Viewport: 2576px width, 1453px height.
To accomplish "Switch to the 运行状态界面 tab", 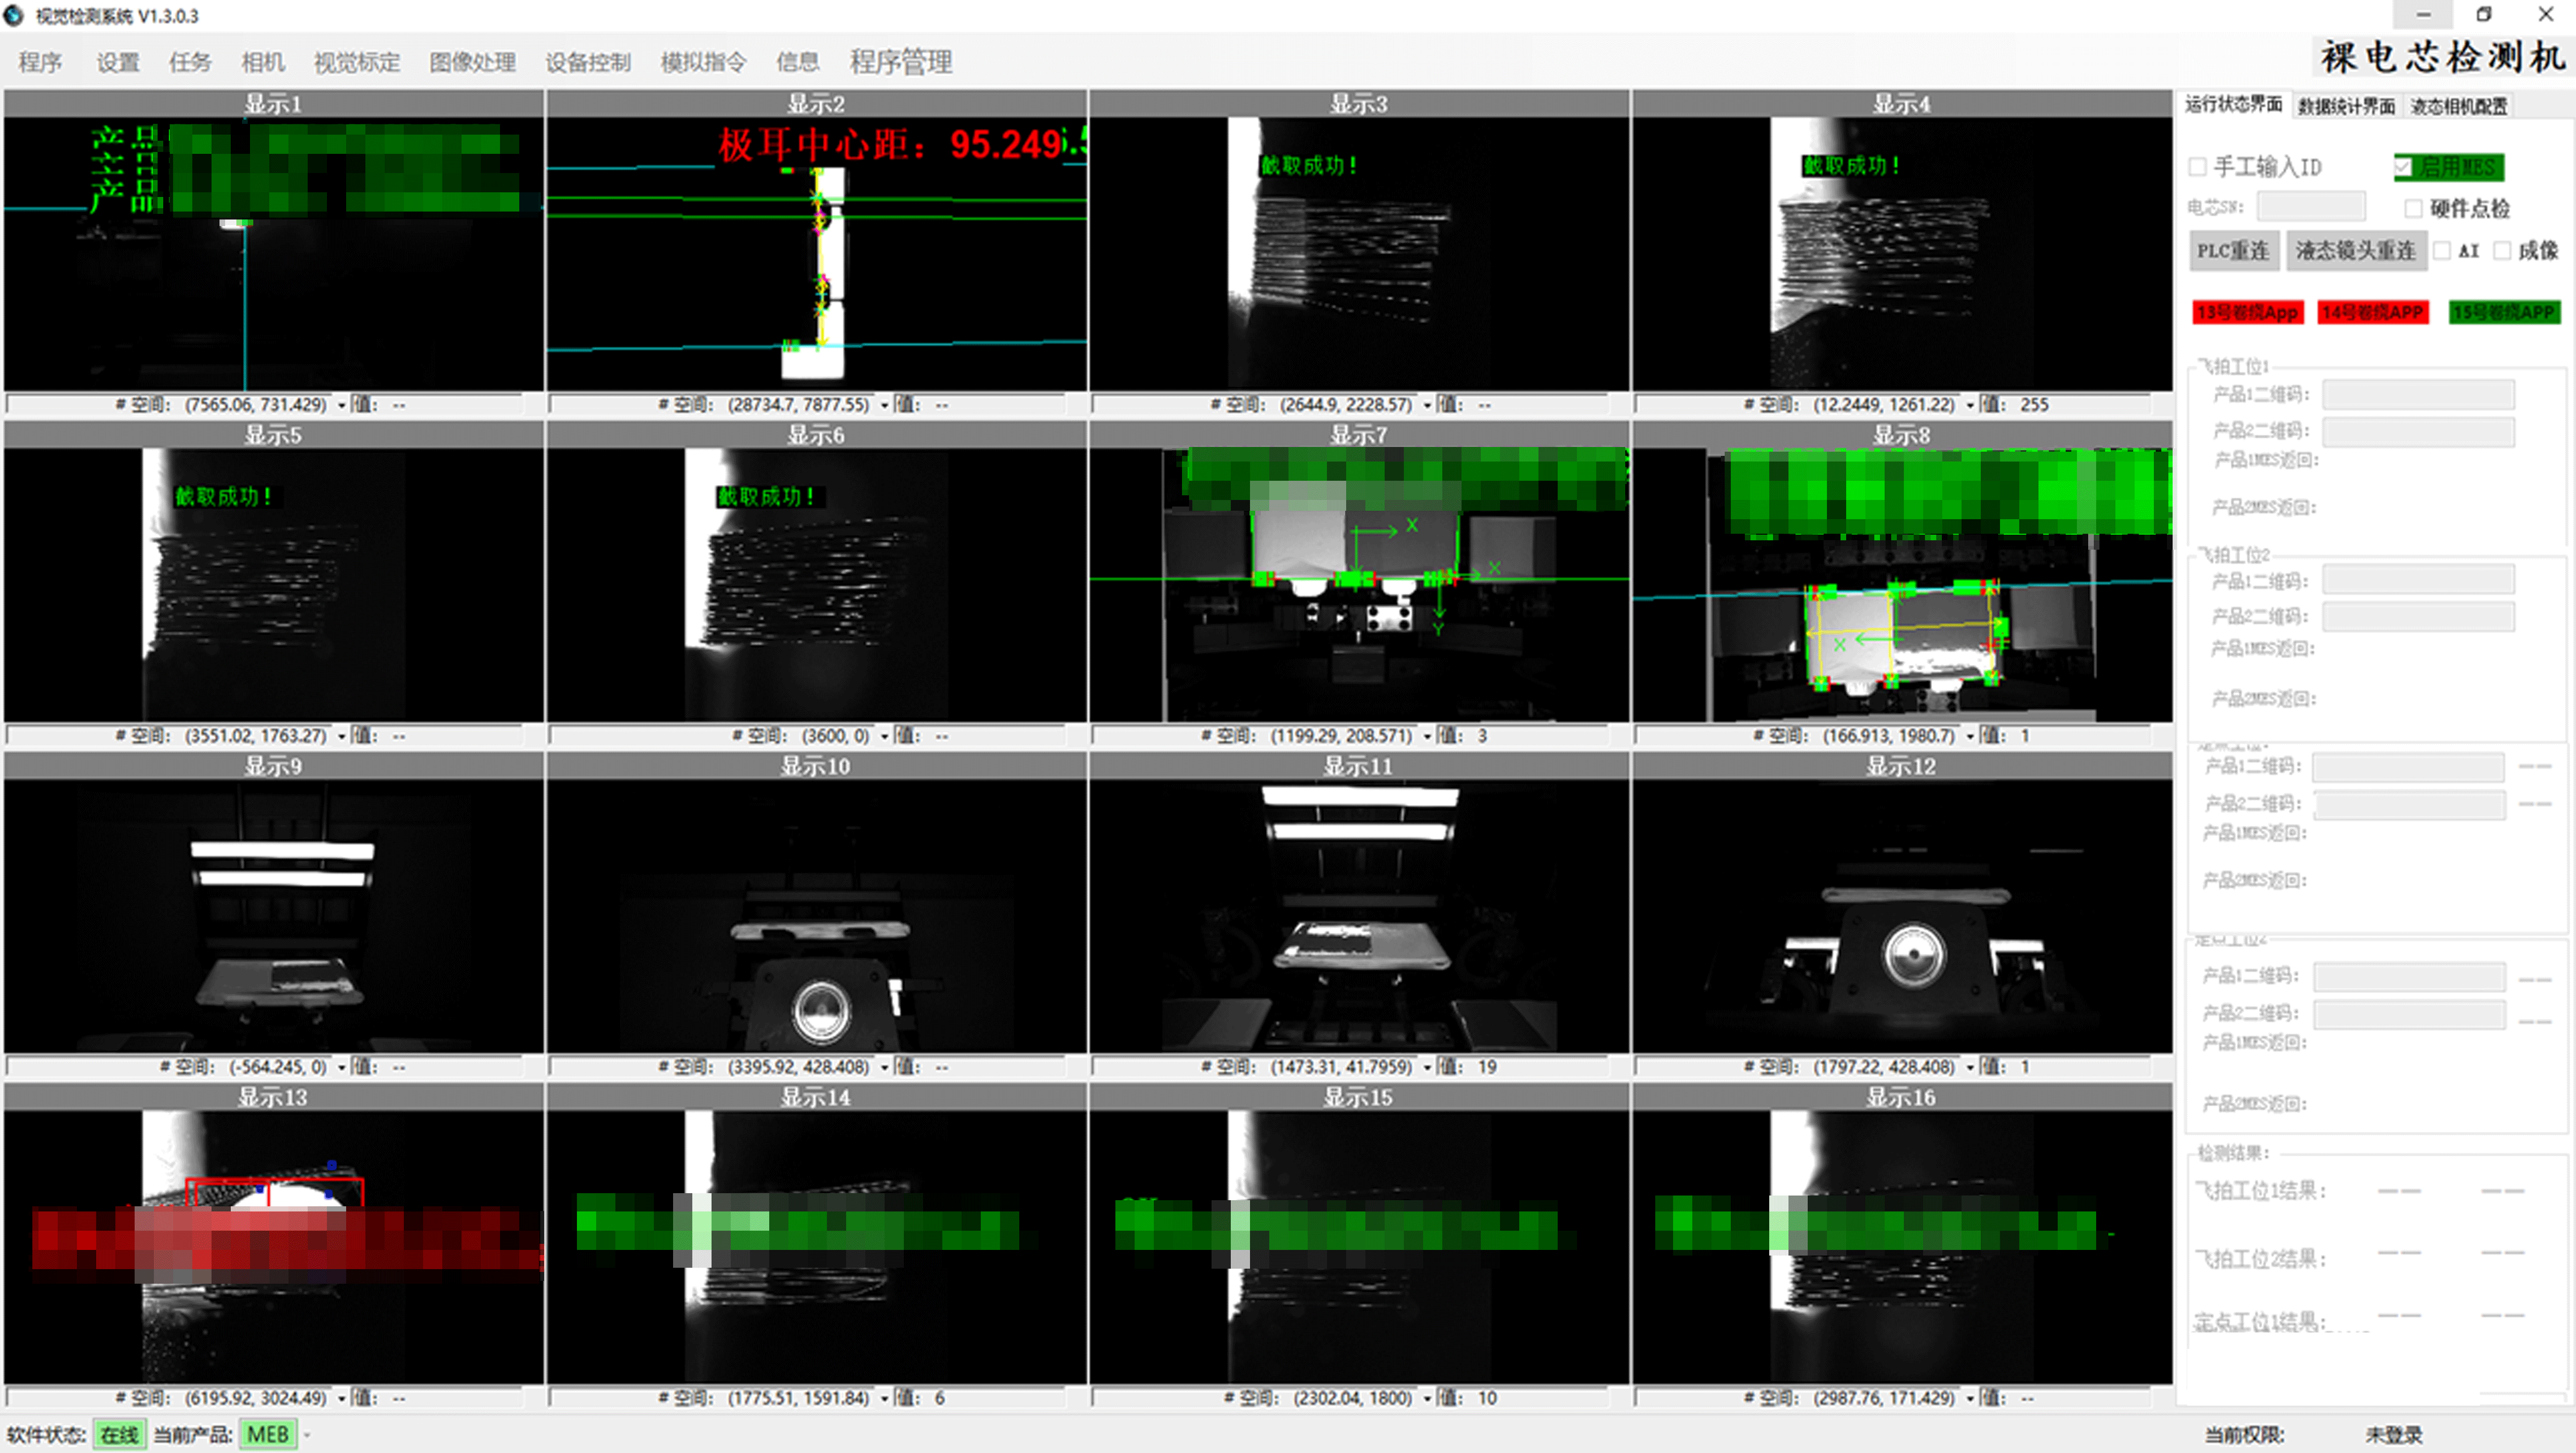I will [2233, 105].
